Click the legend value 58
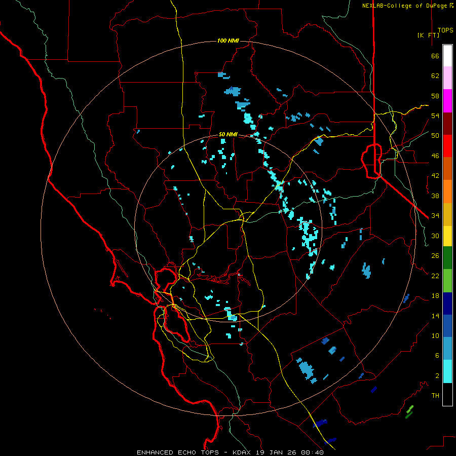This screenshot has height=456, width=456. (x=435, y=96)
